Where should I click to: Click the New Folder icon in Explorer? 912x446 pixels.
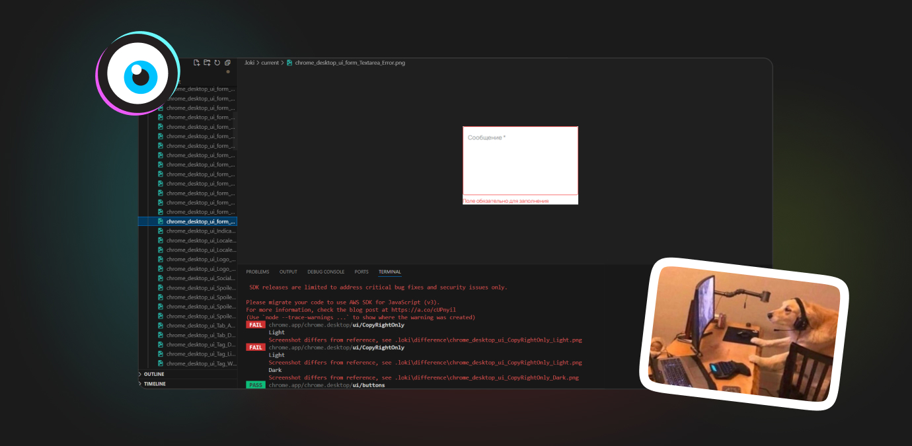point(207,63)
